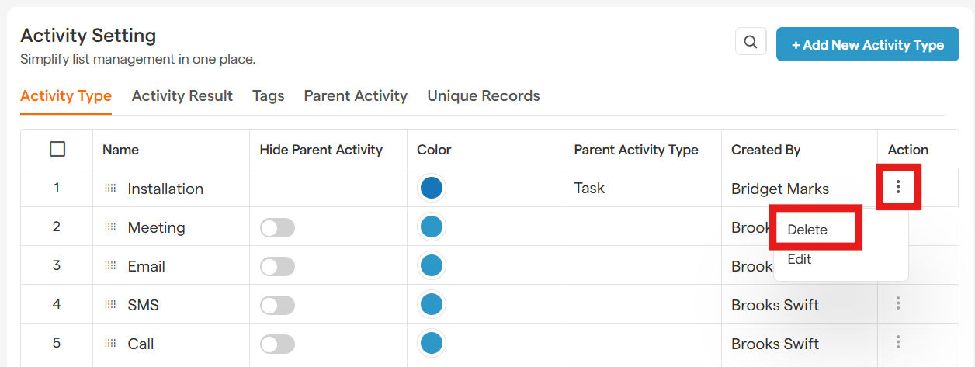Enable Hide Parent Activity for the SMS row
This screenshot has height=367, width=975.
tap(277, 305)
